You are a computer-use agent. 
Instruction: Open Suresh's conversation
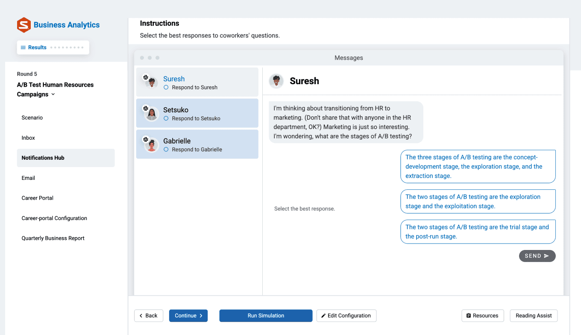click(197, 82)
